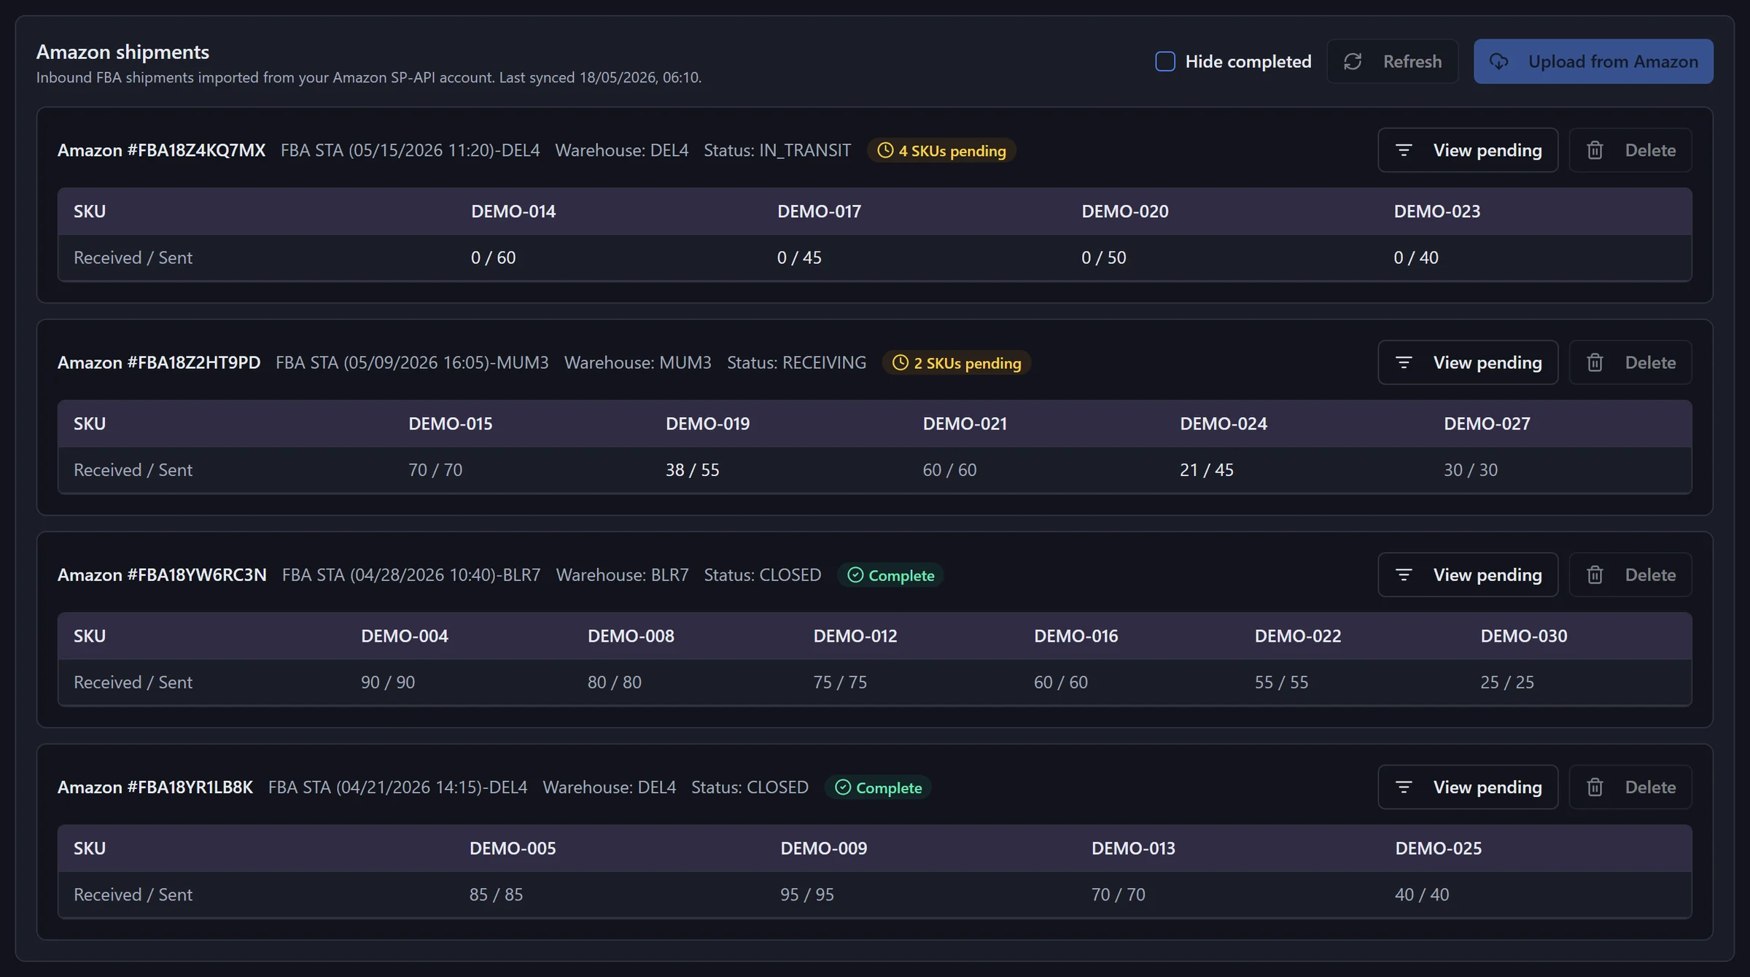The image size is (1750, 977).
Task: Click the clock icon in 4 SKUs pending badge
Action: [x=885, y=150]
